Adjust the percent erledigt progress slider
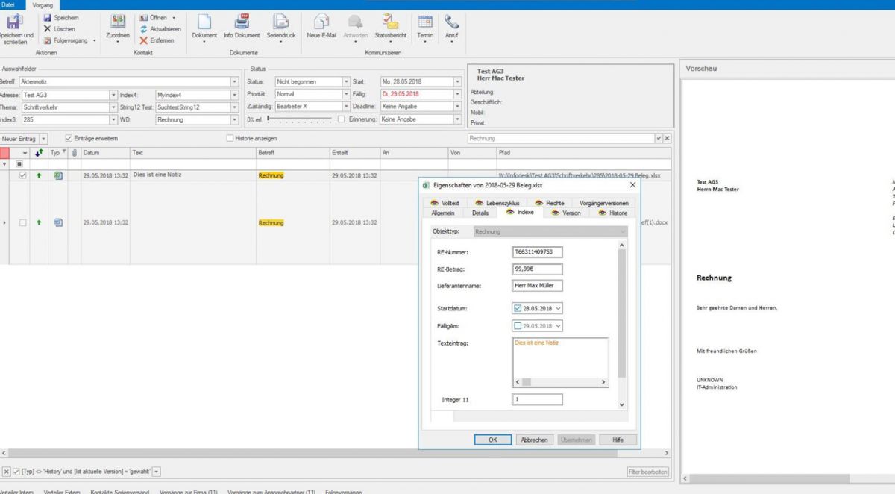The image size is (895, 494). pyautogui.click(x=298, y=119)
